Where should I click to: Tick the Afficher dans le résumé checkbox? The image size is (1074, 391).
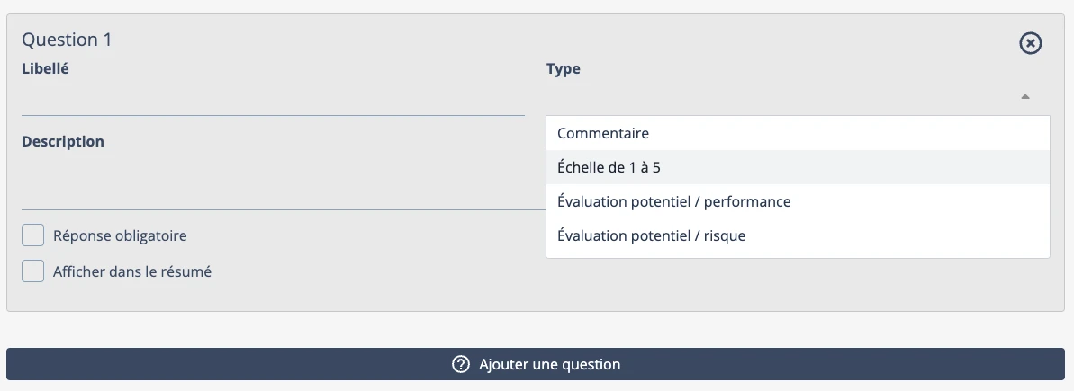tap(33, 271)
